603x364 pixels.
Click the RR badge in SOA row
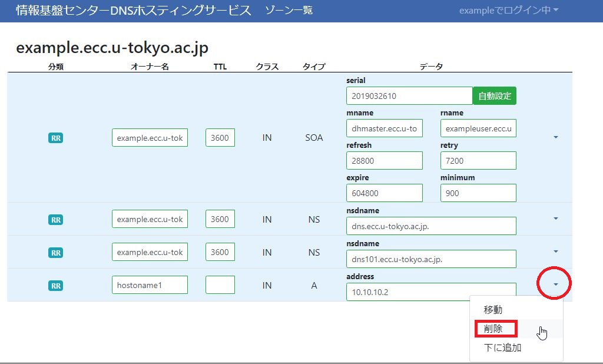tap(56, 138)
